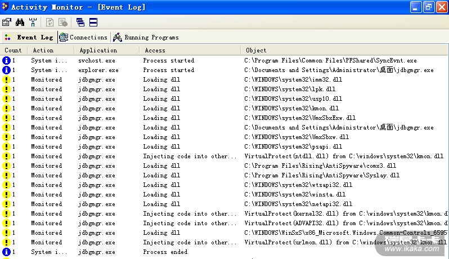The image size is (449, 259).
Task: Click the cascade windows toolbar icon
Action: 80,23
